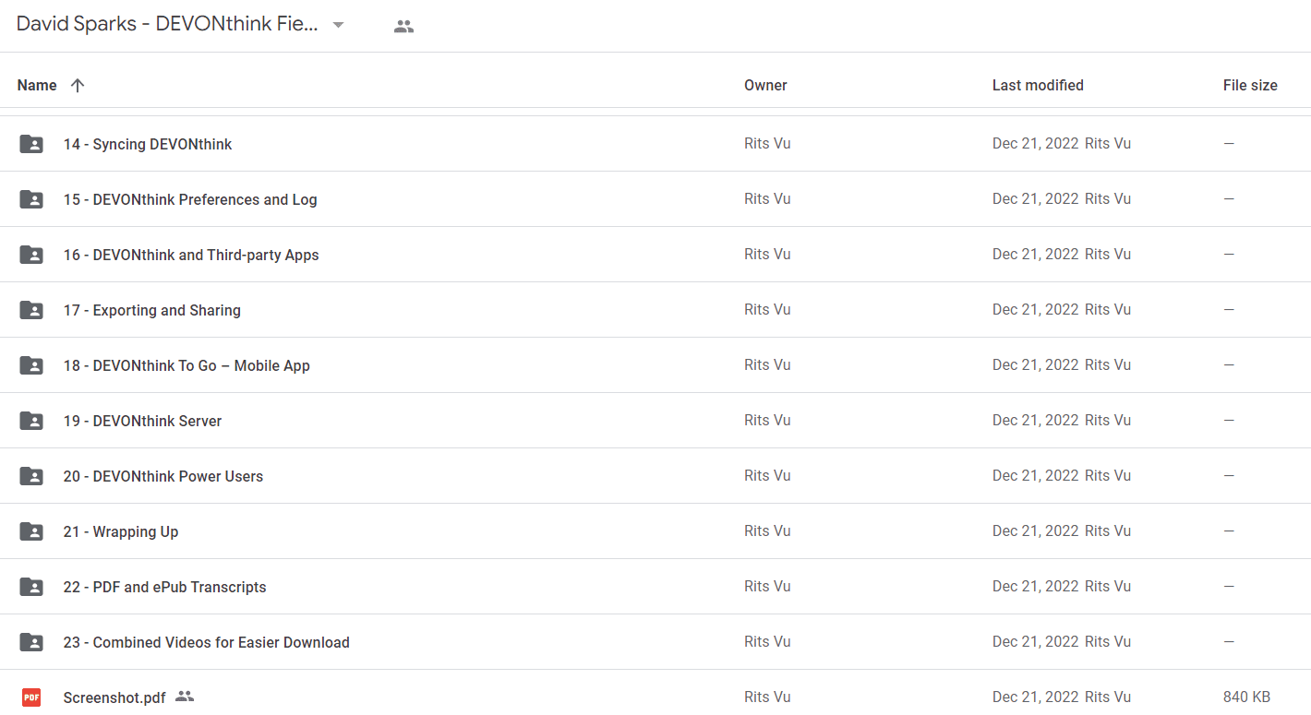Sort by Last modified column

point(1038,85)
